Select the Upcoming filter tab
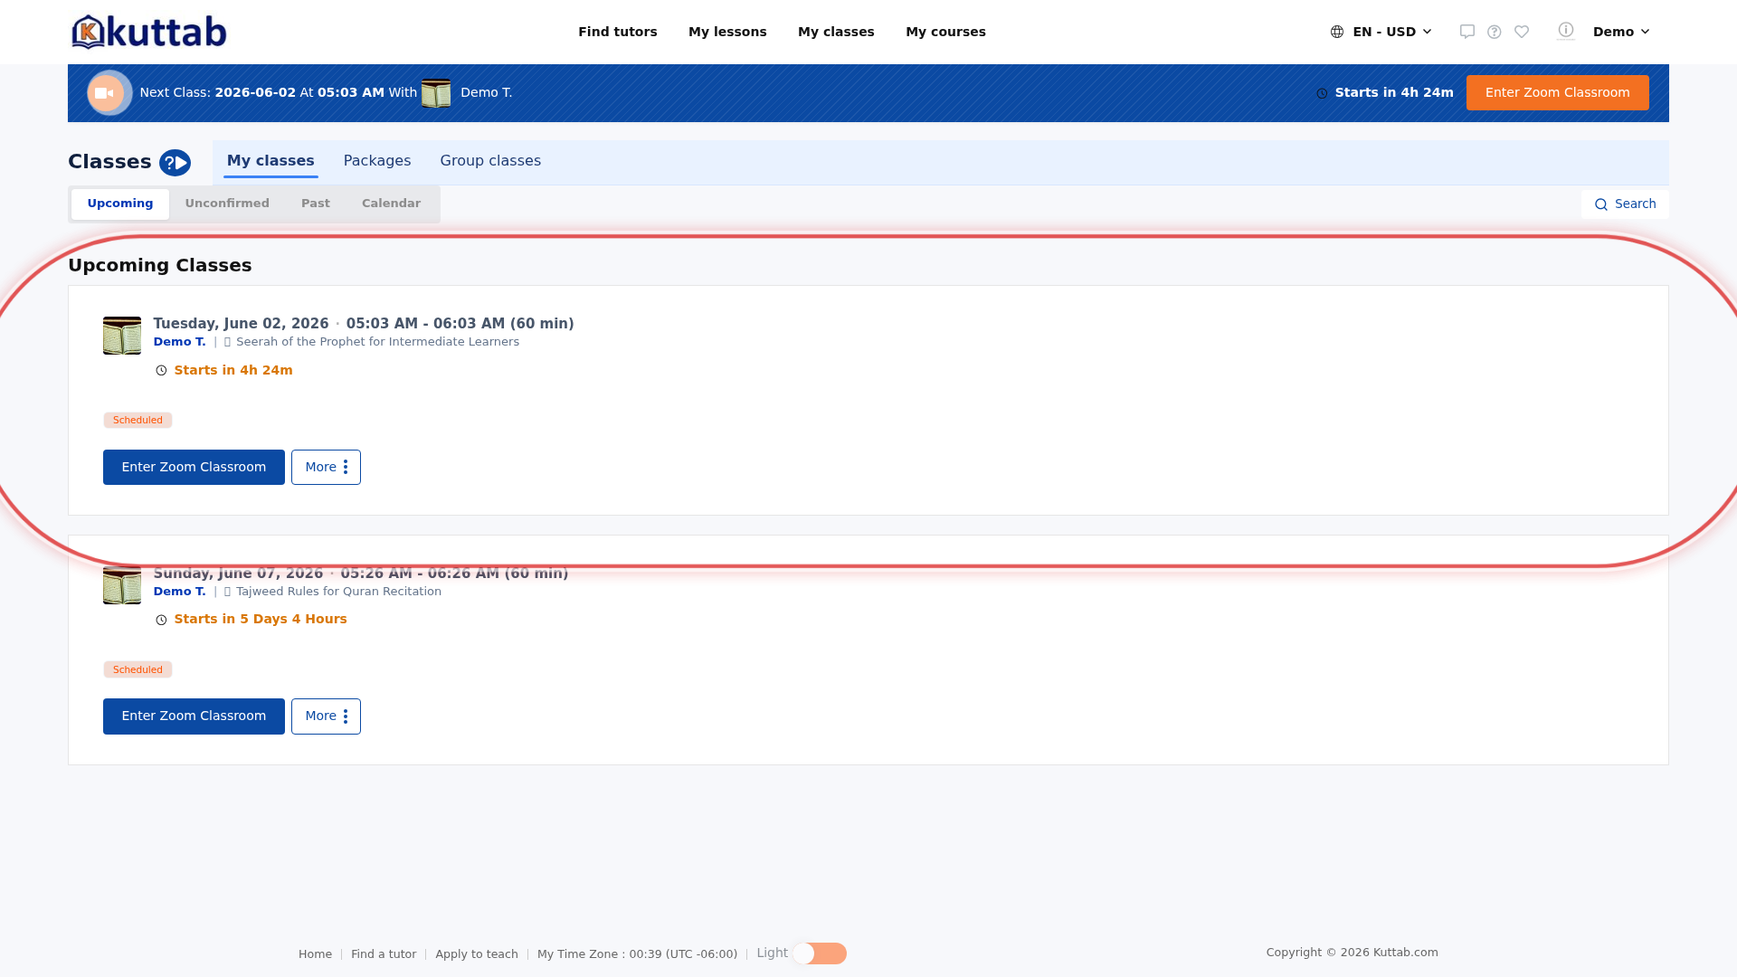 click(x=120, y=204)
